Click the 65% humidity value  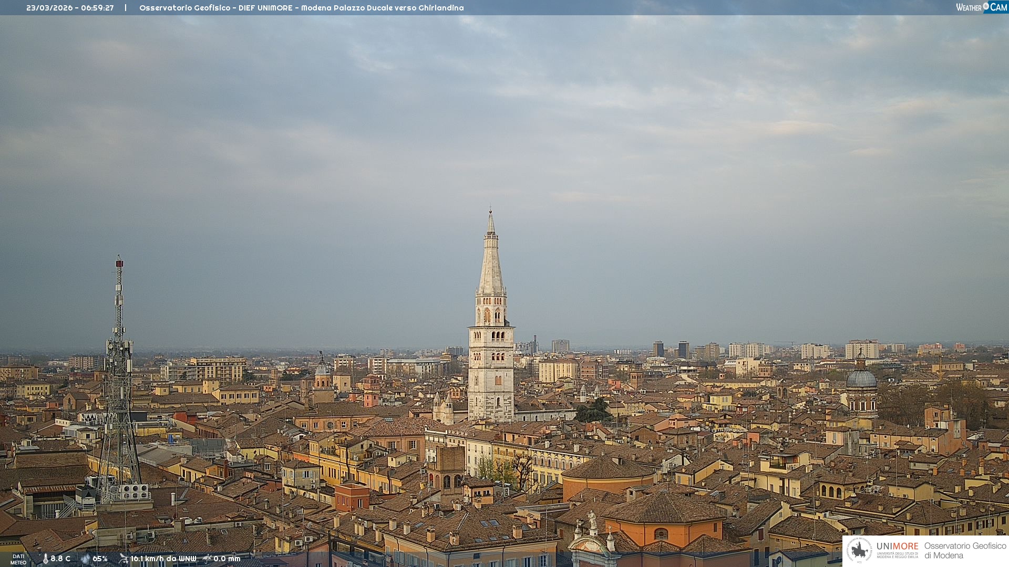(100, 559)
